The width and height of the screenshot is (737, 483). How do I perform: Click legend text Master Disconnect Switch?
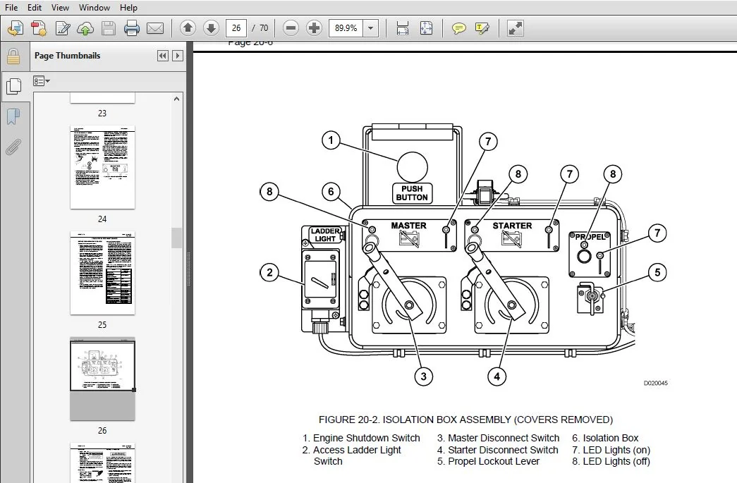504,438
